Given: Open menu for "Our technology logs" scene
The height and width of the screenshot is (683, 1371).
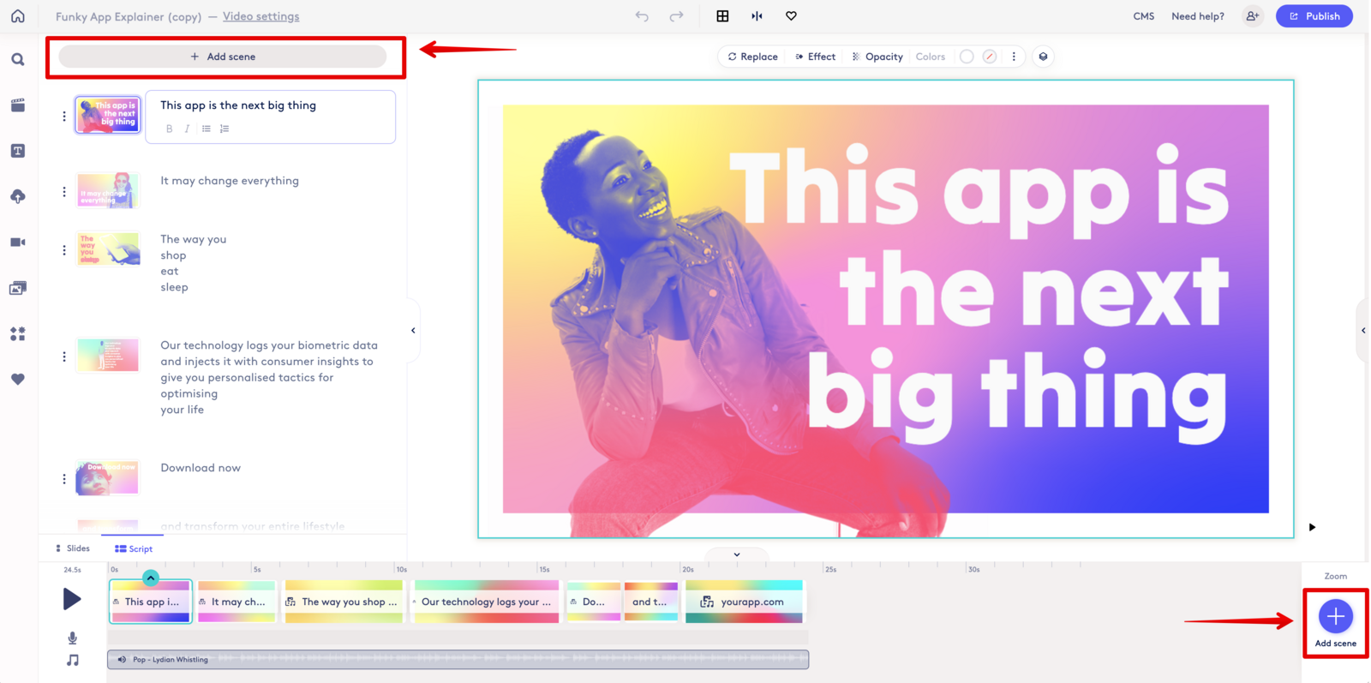Looking at the screenshot, I should coord(64,356).
